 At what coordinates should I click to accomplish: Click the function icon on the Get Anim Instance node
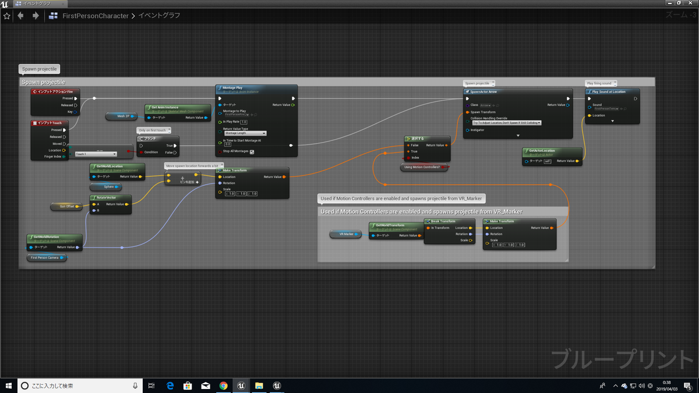pos(149,107)
